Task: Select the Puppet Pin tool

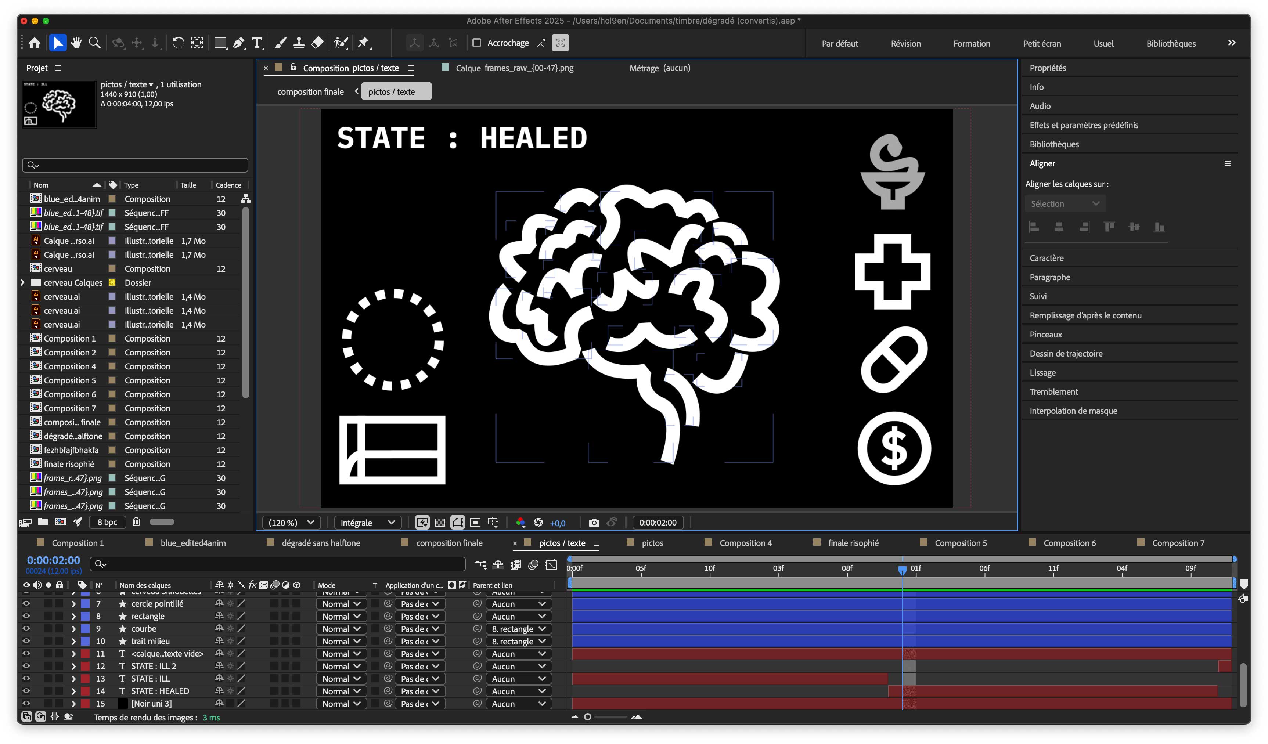Action: pos(363,43)
